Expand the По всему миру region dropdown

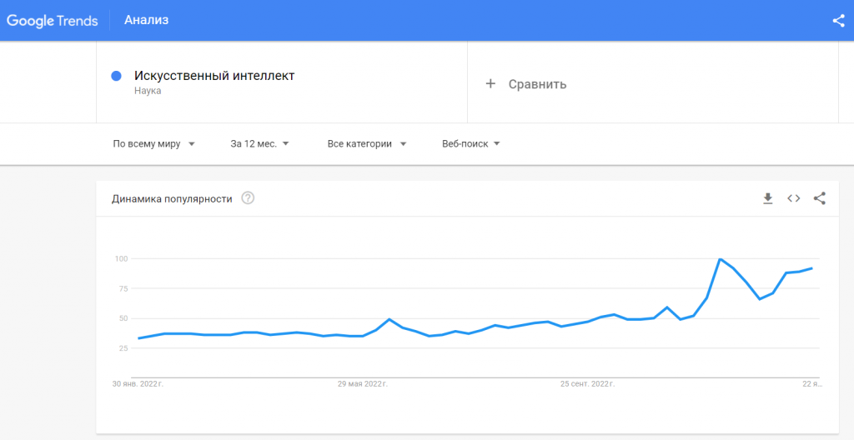[154, 144]
